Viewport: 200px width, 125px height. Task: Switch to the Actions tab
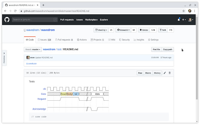82,40
